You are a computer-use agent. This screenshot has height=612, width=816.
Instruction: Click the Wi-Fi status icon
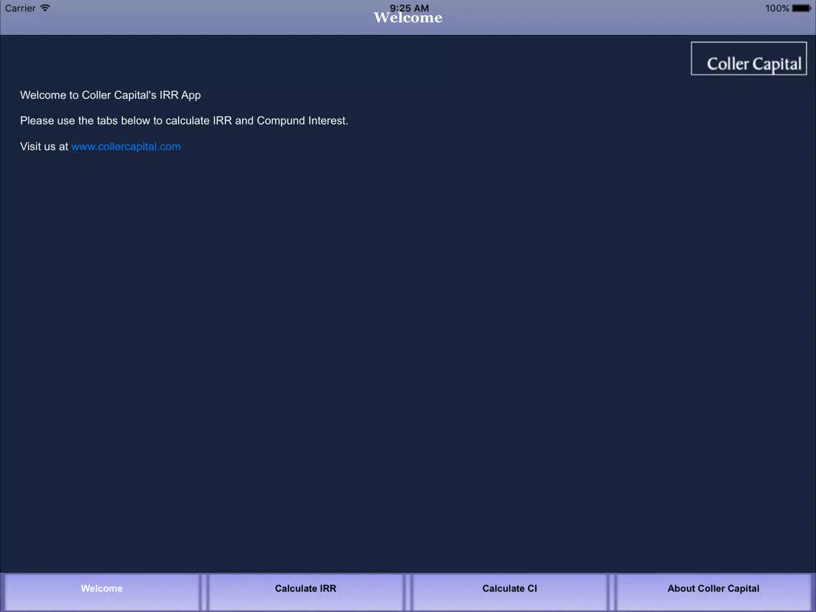point(45,8)
